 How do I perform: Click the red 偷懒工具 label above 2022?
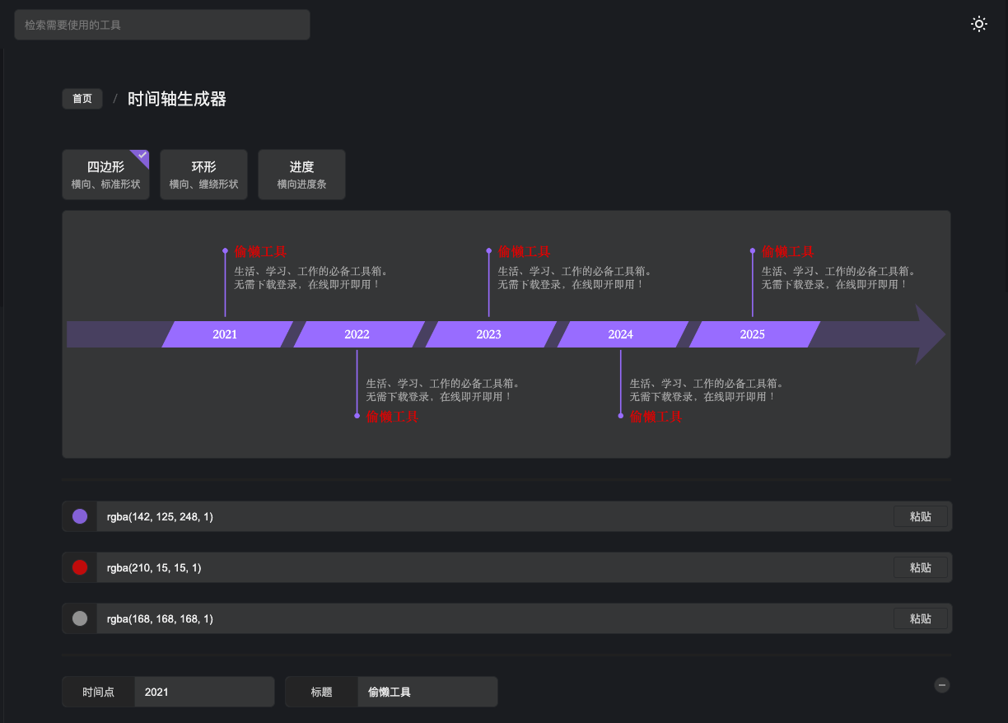point(260,251)
